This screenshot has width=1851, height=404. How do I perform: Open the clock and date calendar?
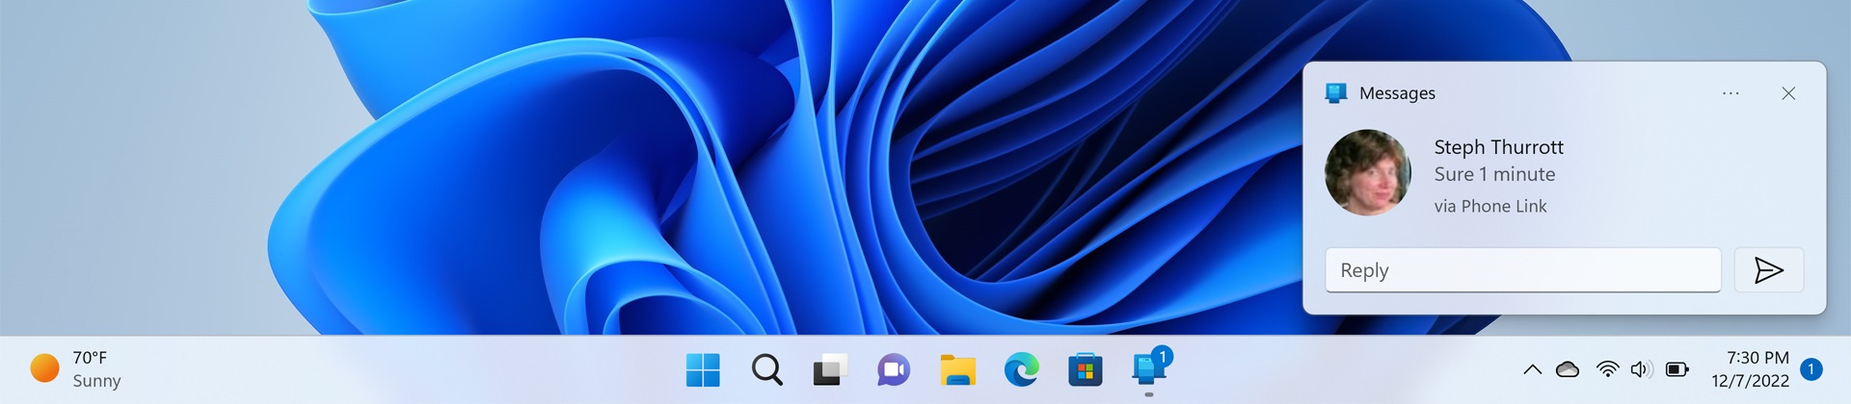click(1750, 369)
